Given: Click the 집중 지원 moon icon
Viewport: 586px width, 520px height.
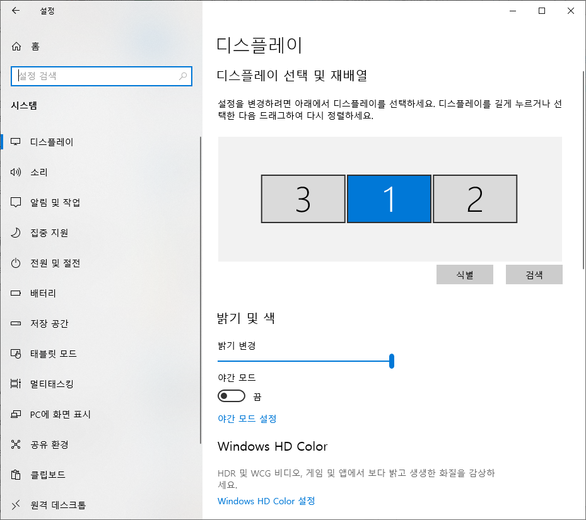Looking at the screenshot, I should [16, 233].
